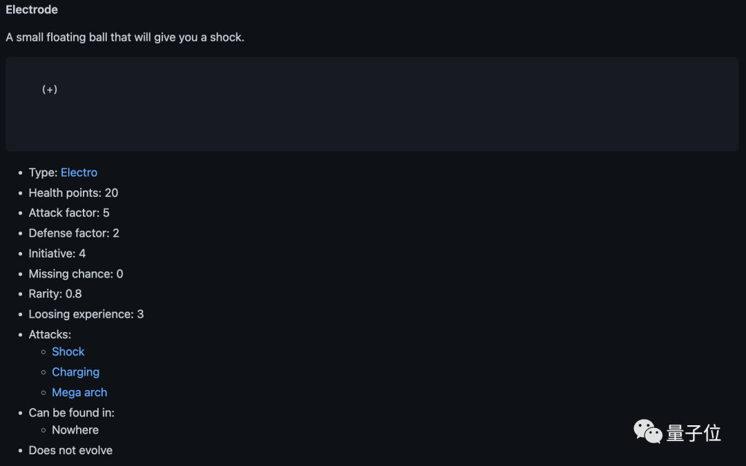Screen dimensions: 746x466
Task: Open the Electro type link
Action: (79, 173)
